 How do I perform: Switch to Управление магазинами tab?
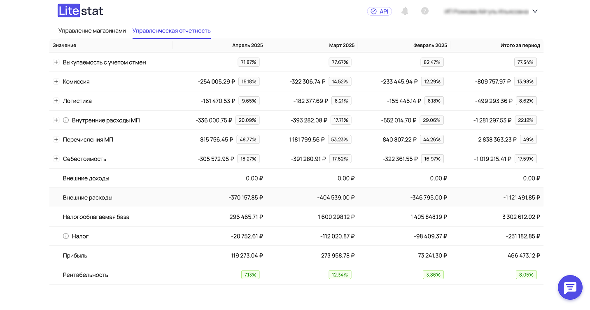92,31
